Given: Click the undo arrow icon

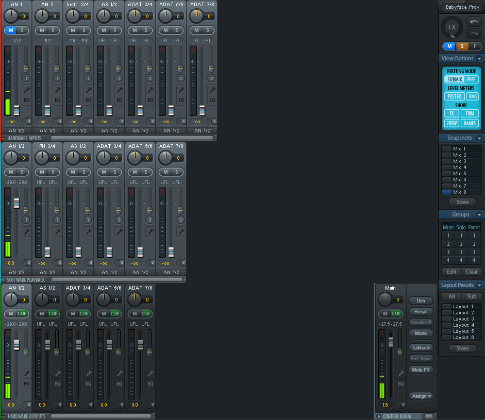Looking at the screenshot, I should (x=474, y=22).
